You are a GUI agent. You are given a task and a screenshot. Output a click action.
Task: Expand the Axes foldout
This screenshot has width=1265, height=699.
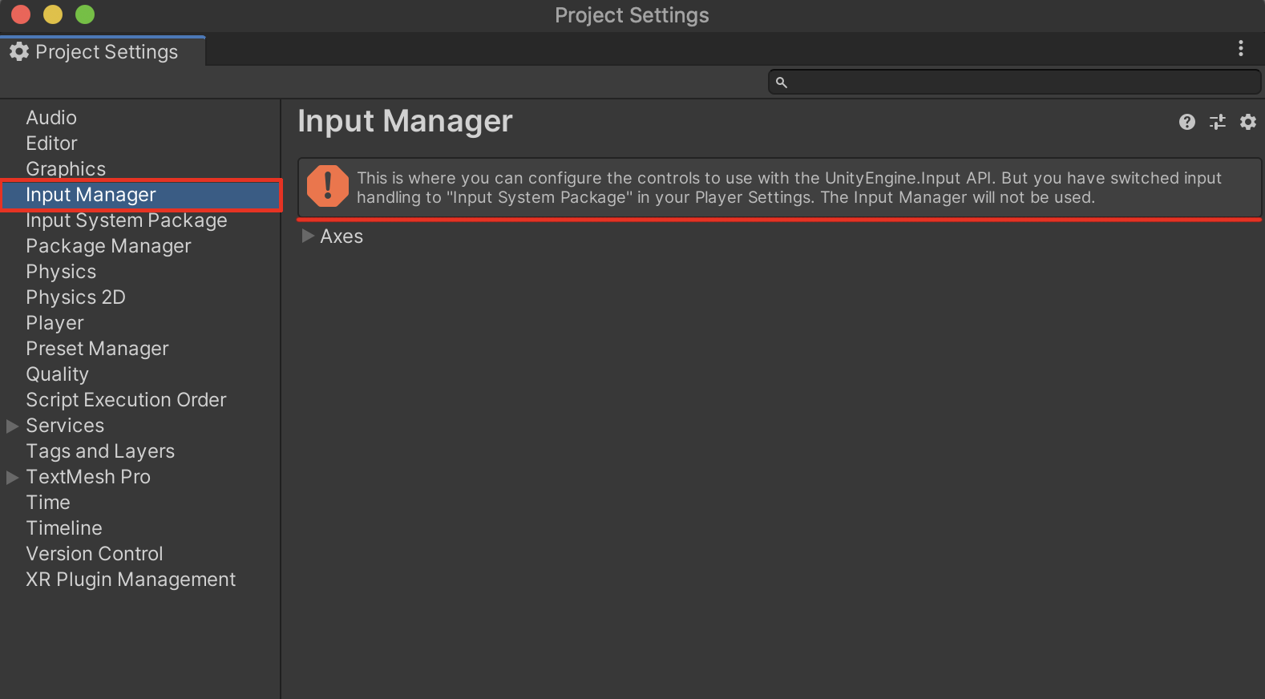308,236
